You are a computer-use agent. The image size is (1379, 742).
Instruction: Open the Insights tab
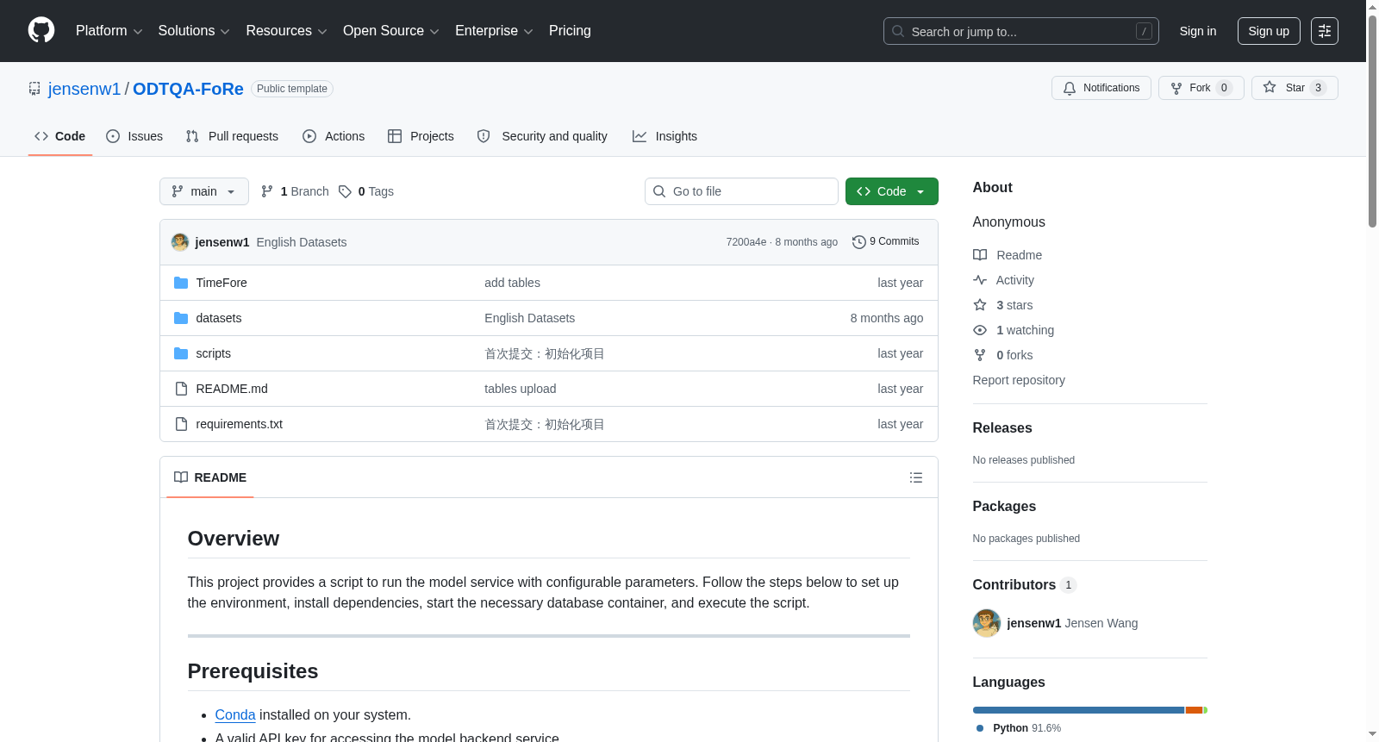[665, 136]
